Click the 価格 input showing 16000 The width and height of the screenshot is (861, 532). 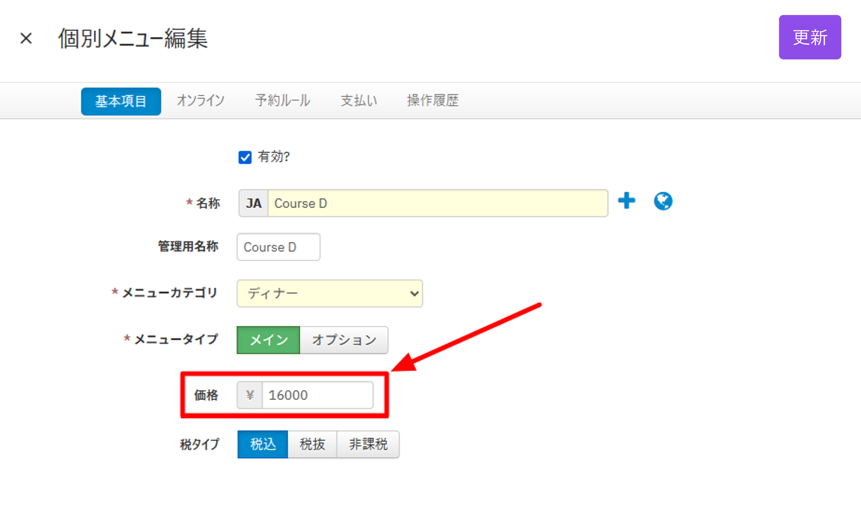click(x=317, y=395)
